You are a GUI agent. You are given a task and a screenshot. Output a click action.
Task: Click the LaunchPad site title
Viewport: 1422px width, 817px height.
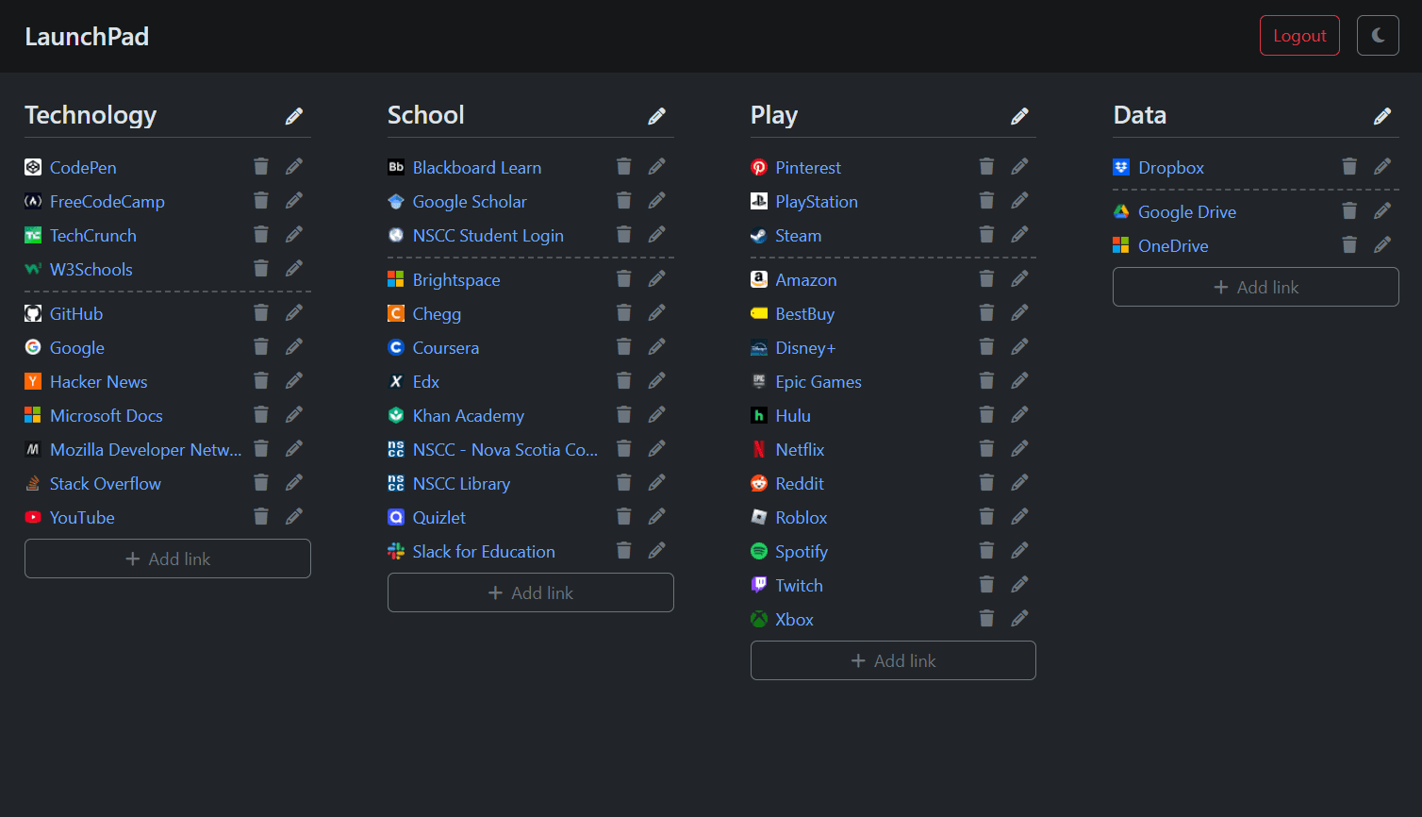87,36
